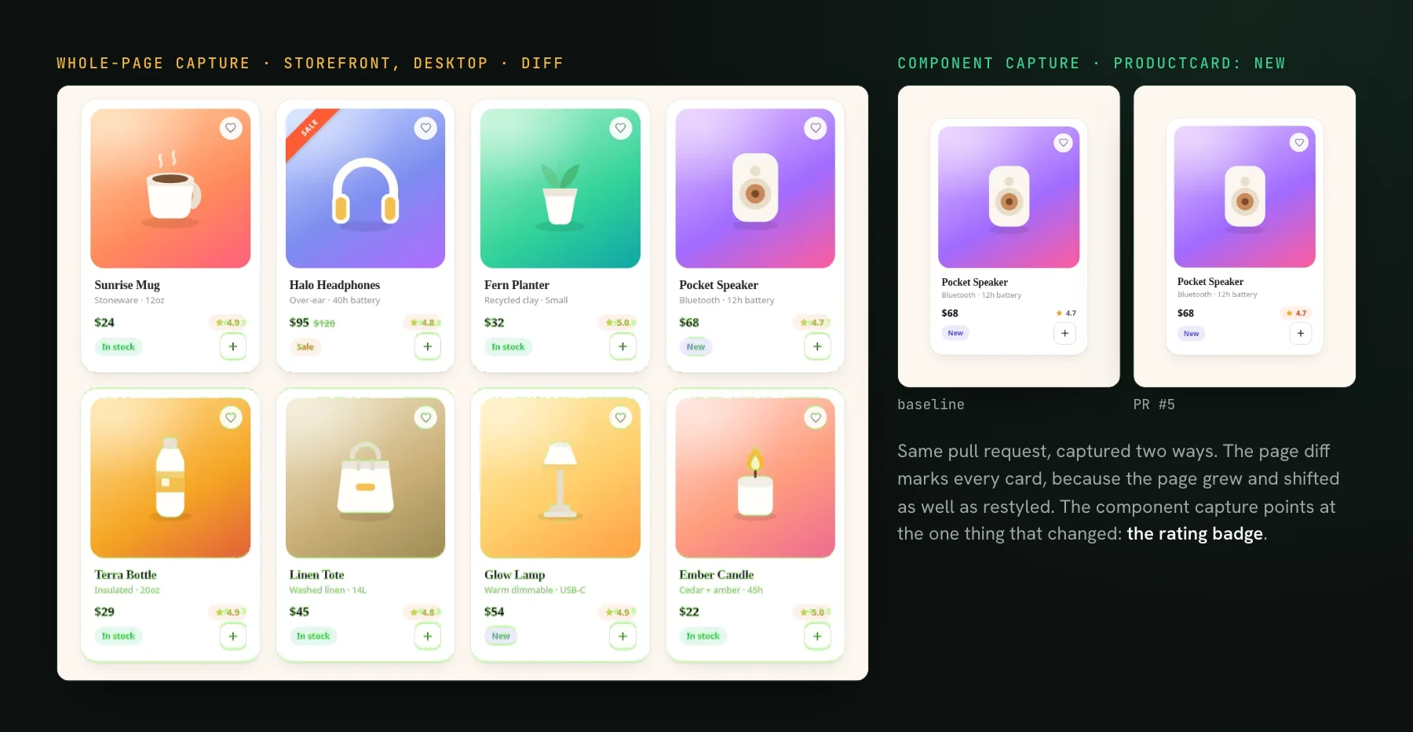This screenshot has width=1413, height=732.
Task: Click the Fern Planter product title
Action: 517,285
